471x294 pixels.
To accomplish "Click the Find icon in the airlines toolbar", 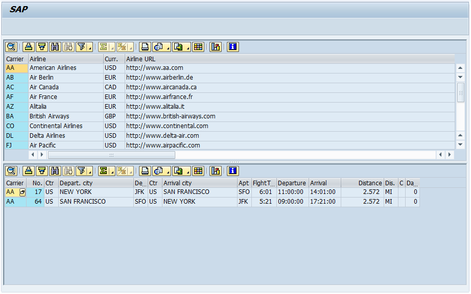I will click(54, 47).
